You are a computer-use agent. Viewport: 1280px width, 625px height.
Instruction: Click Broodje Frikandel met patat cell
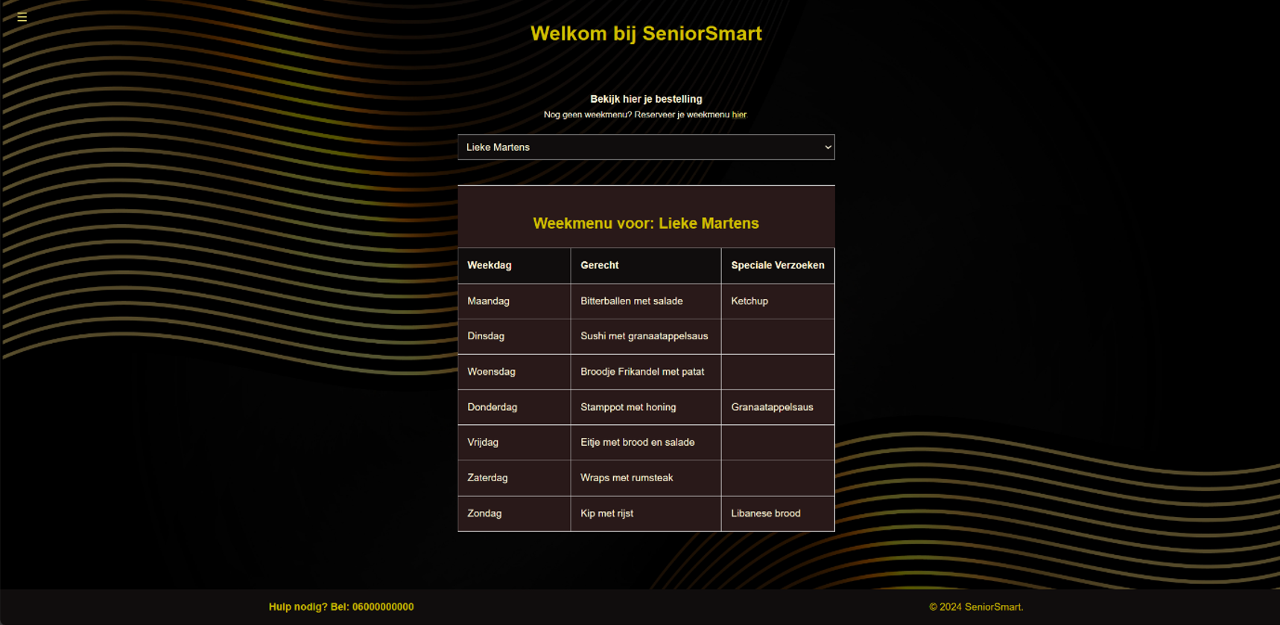[x=641, y=372]
